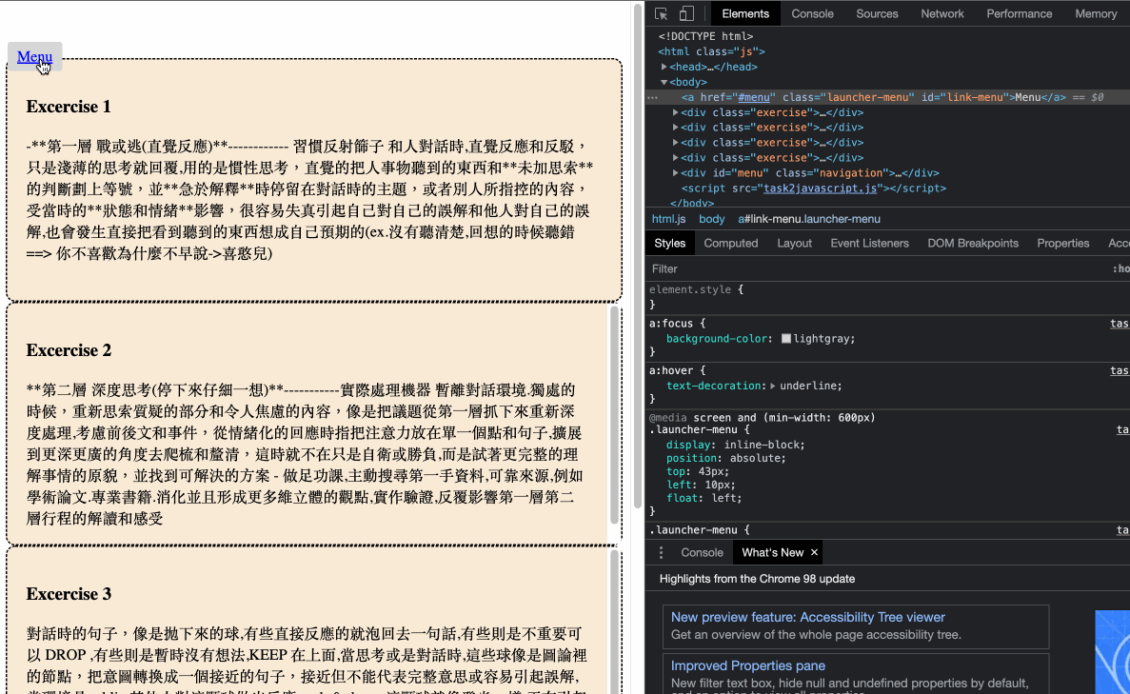Image resolution: width=1130 pixels, height=694 pixels.
Task: Click the float: left declaration
Action: tap(704, 498)
